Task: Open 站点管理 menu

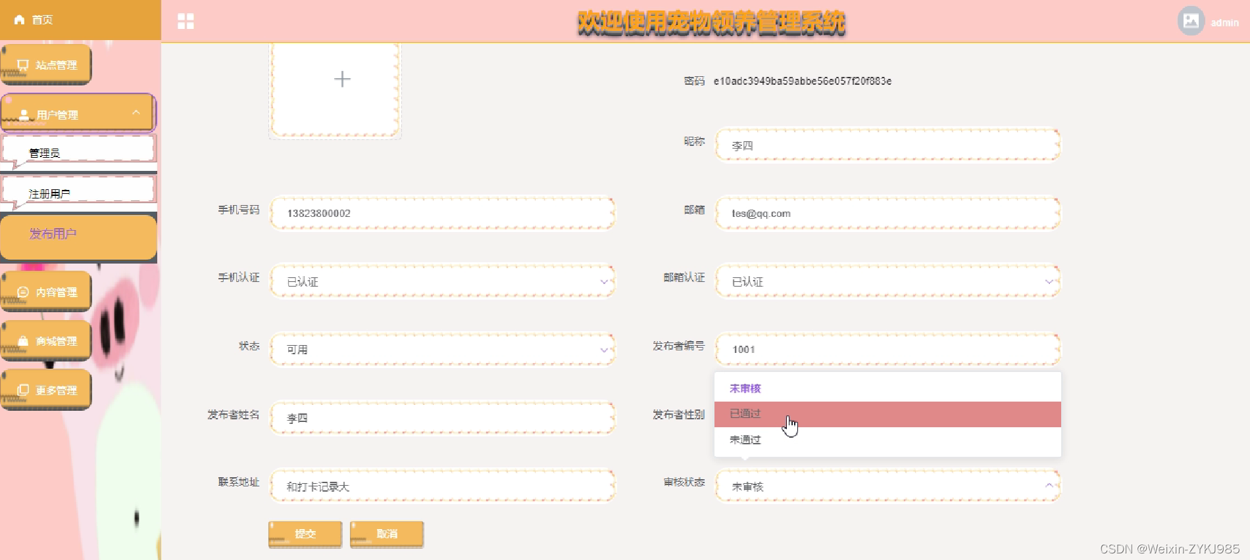Action: tap(46, 64)
